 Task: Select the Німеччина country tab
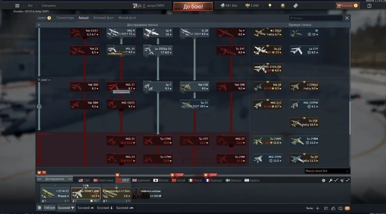coord(103,180)
